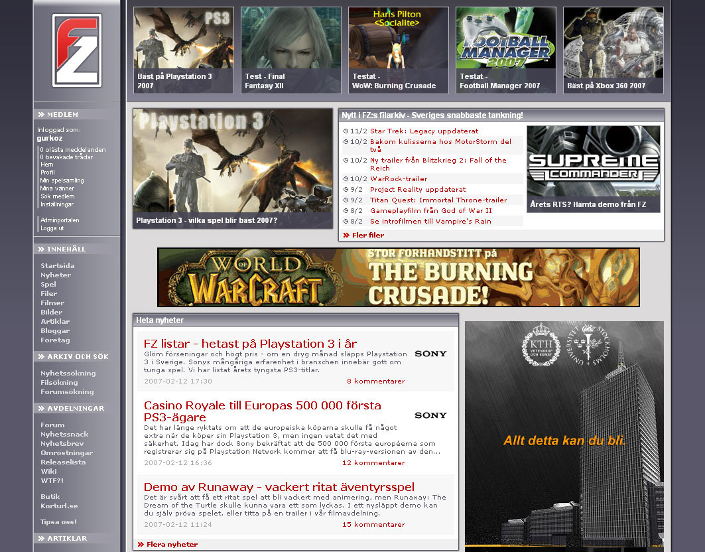Screen dimensions: 705x552
Task: Open the Football Manager 2007 test thumbnail
Action: pyautogui.click(x=506, y=50)
